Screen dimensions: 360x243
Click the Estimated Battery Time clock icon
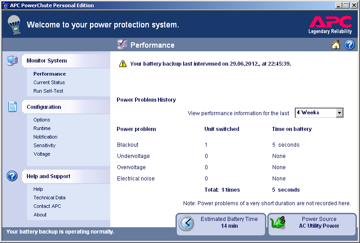click(186, 223)
